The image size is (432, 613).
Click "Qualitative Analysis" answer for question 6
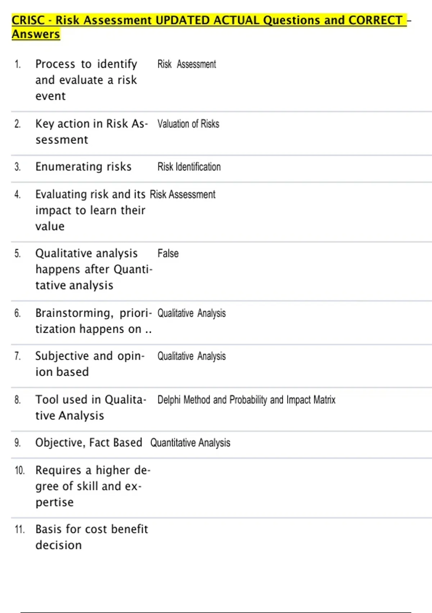192,313
